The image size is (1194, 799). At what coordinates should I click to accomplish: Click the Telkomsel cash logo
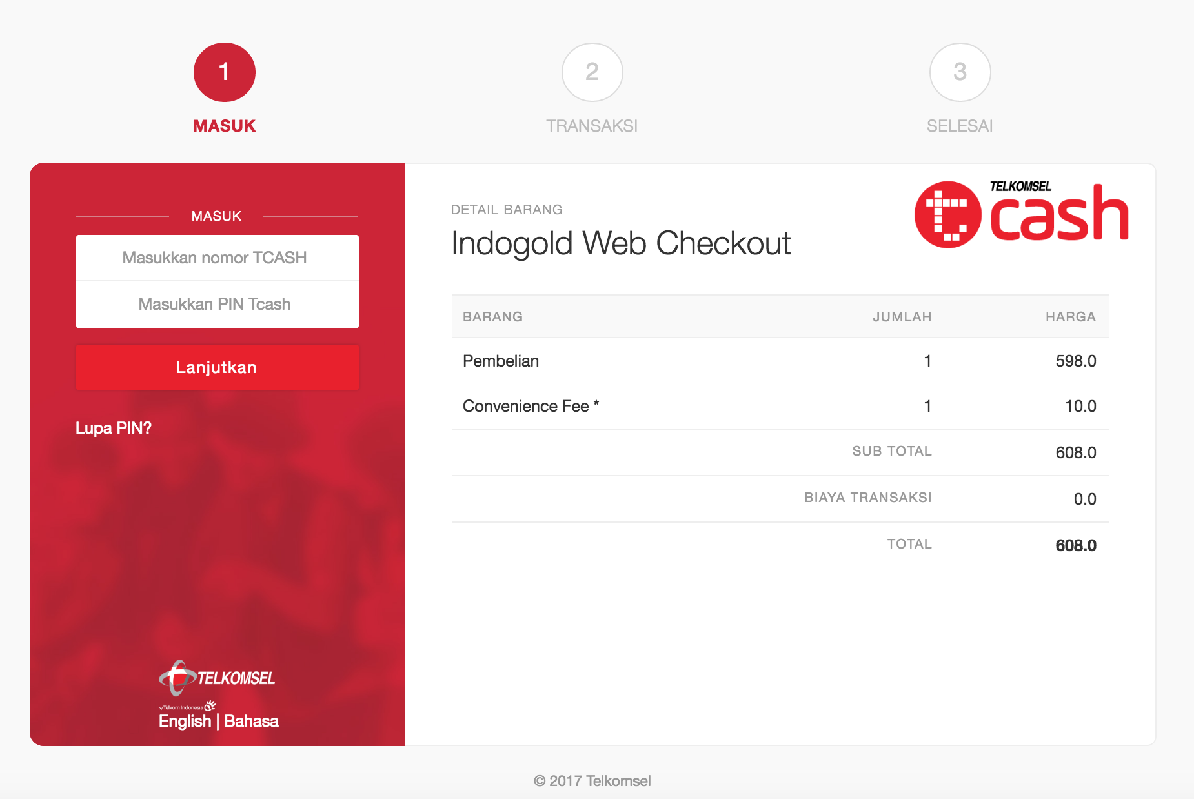(x=1022, y=214)
